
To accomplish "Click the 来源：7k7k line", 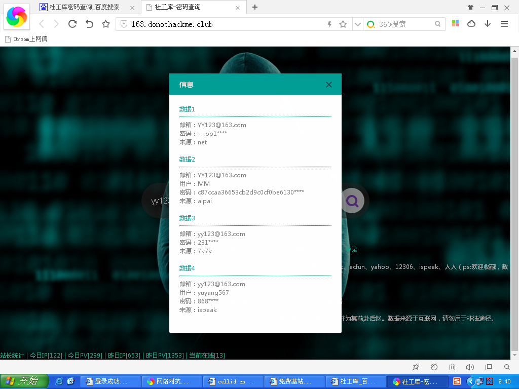I will coord(196,251).
